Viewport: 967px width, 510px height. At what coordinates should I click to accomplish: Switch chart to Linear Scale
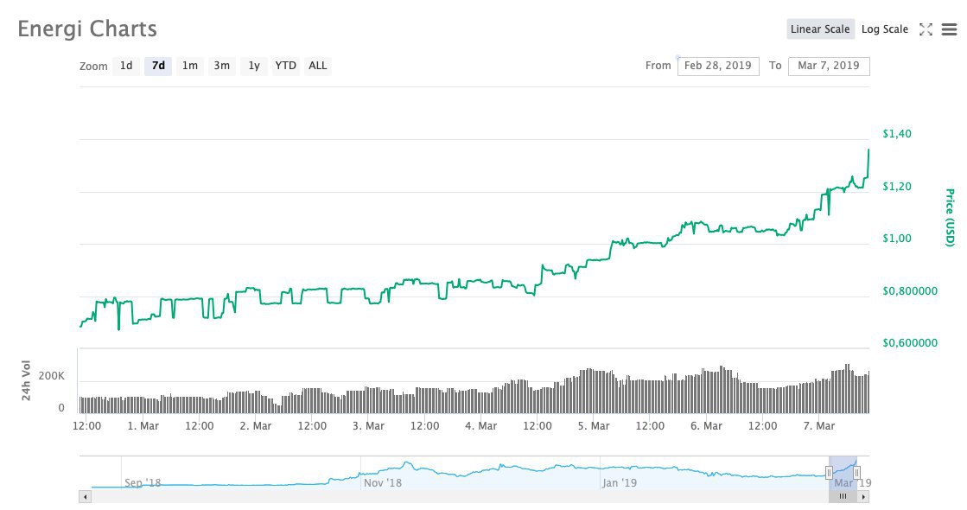tap(820, 29)
